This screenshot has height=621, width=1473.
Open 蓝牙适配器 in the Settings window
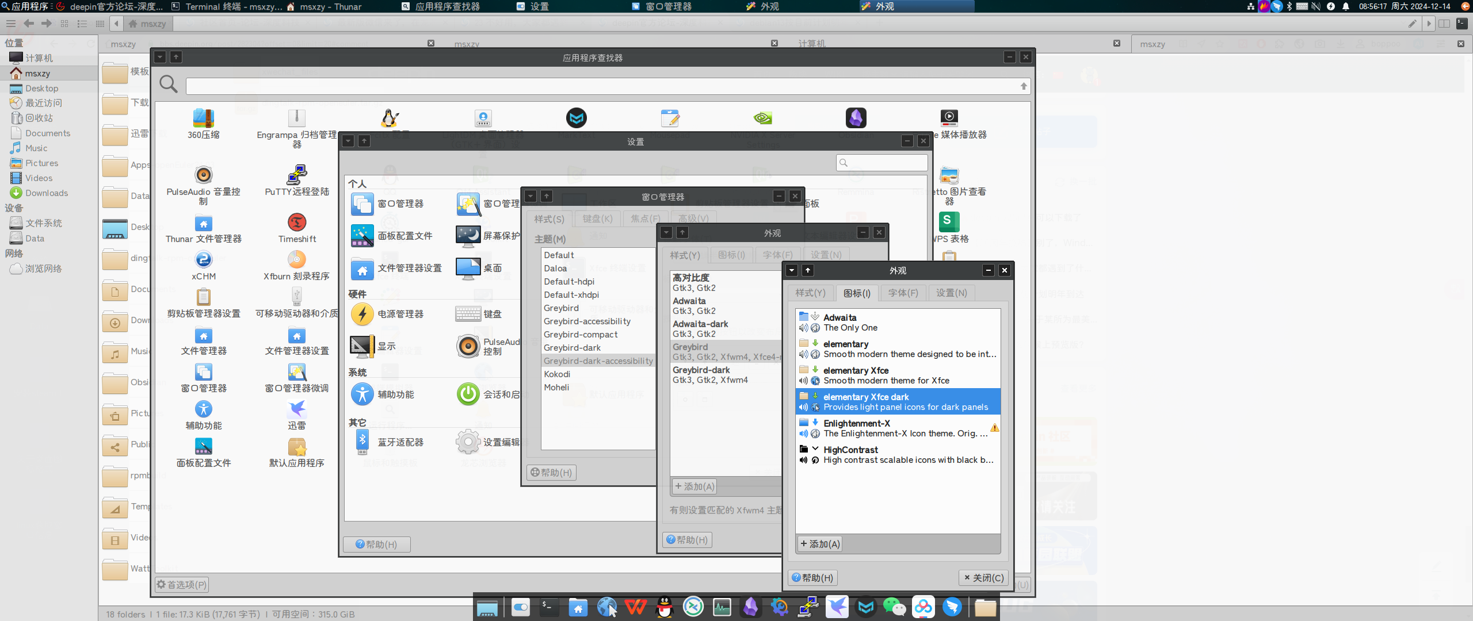tap(387, 442)
